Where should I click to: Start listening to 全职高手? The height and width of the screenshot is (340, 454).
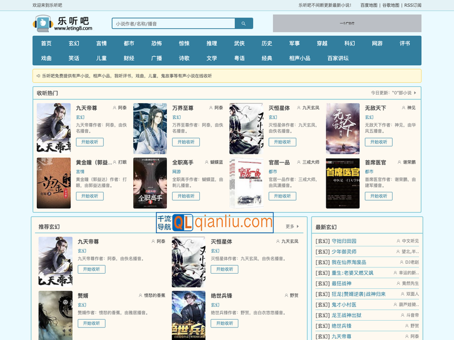[x=186, y=196]
